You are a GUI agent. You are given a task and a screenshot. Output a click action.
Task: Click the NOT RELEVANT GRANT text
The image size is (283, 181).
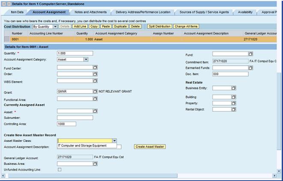pyautogui.click(x=115, y=91)
